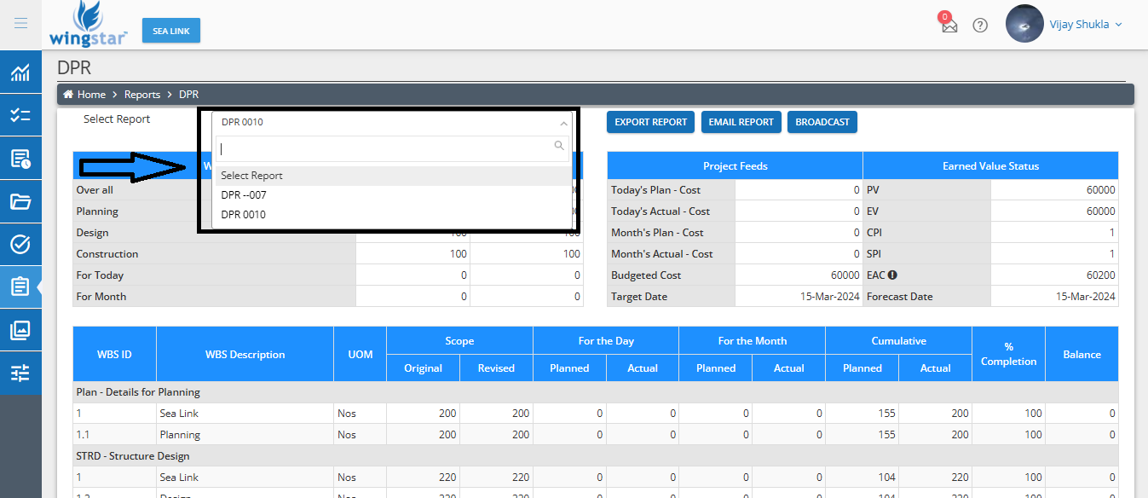The image size is (1148, 498).
Task: Open the approval checkmark circle icon in sidebar
Action: tap(20, 245)
